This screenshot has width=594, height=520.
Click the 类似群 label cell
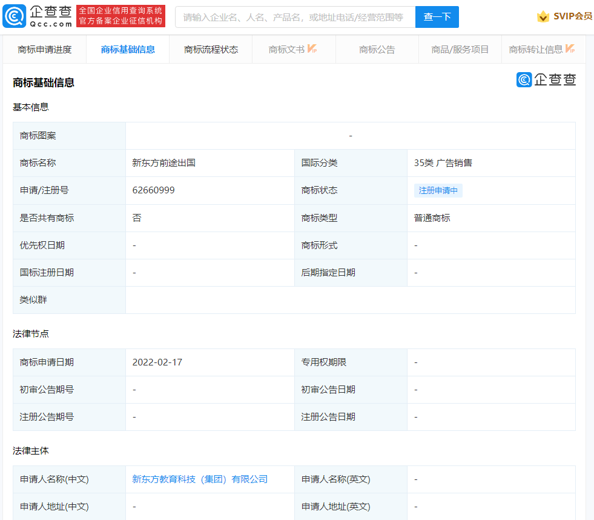(69, 300)
